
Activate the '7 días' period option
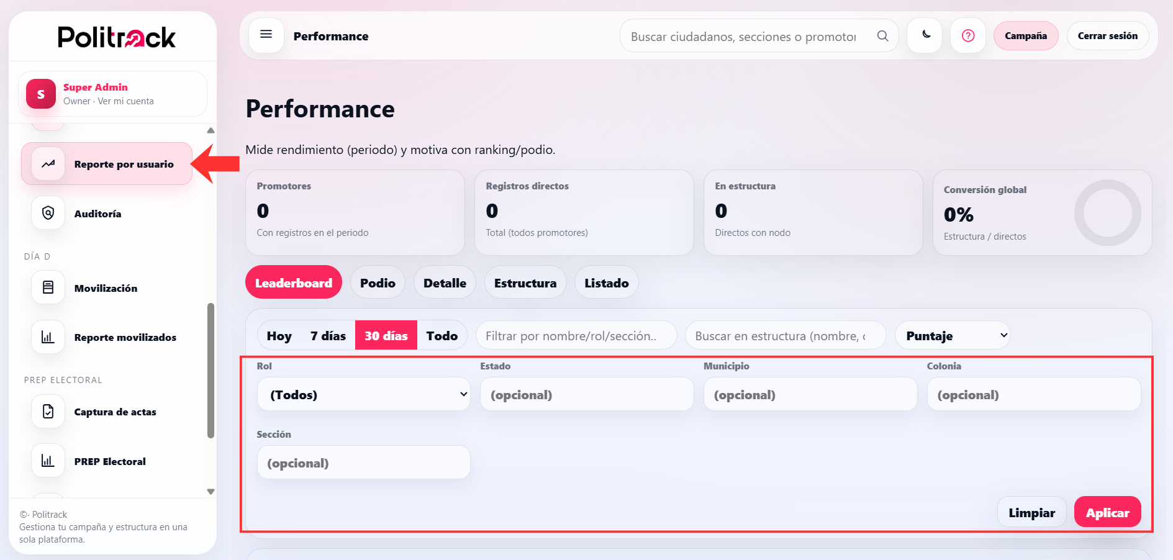point(327,335)
